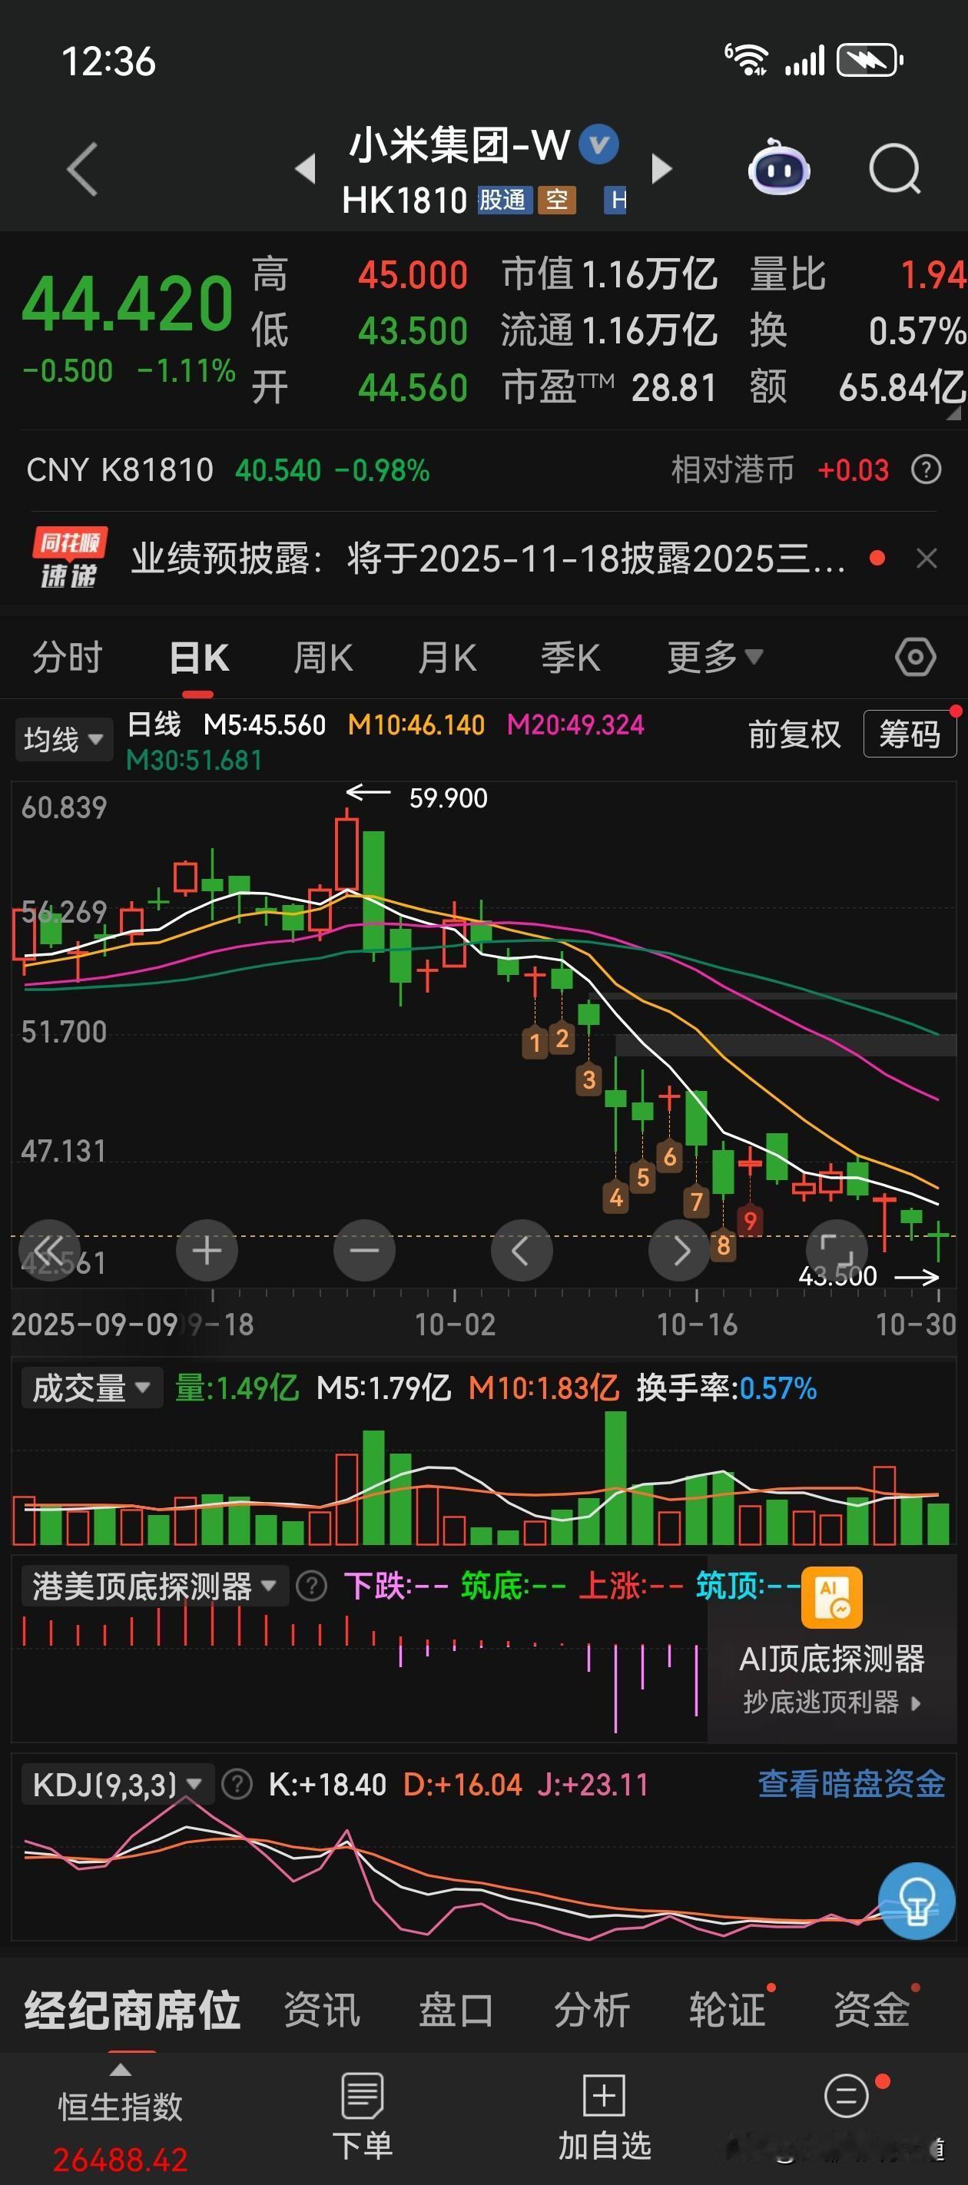
Task: Tap the orange 空 tag
Action: (558, 201)
